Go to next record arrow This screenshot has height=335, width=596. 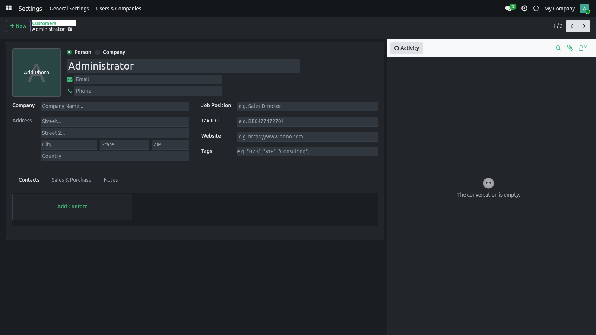point(584,26)
